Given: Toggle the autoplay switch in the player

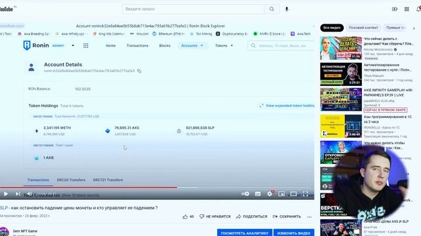Looking at the screenshot, I should click(245, 194).
